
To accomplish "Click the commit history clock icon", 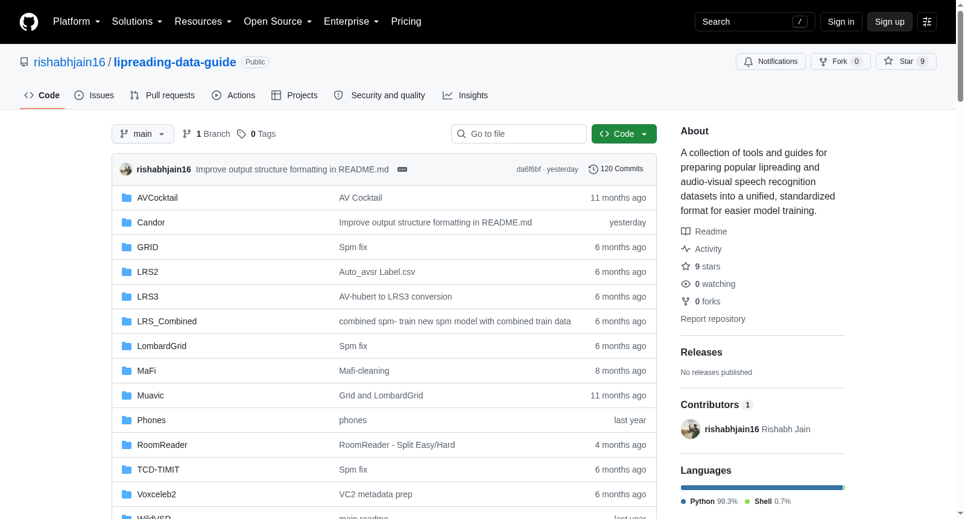I will tap(593, 169).
